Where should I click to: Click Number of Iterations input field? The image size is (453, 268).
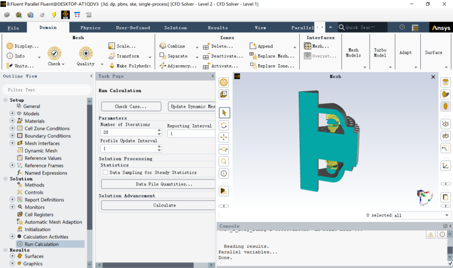pos(128,132)
